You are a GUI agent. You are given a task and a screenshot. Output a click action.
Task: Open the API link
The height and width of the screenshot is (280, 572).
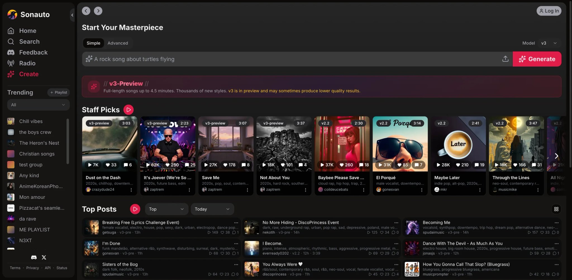[x=48, y=268]
